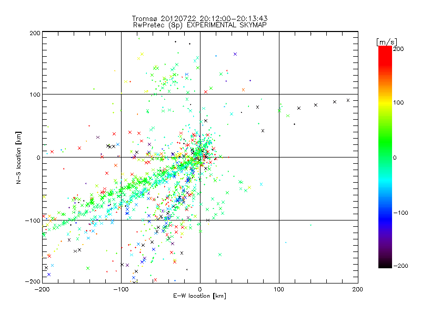Viewport: 421px width, 315px height.
Task: Click the colorbar '0' label
Action: (395, 157)
